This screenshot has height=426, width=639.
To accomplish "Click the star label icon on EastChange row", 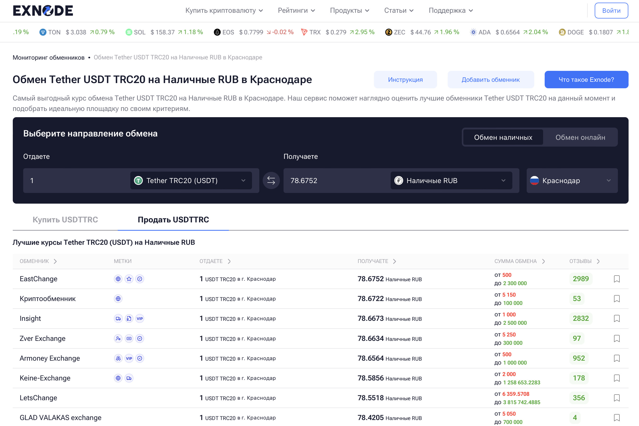I will (x=129, y=279).
